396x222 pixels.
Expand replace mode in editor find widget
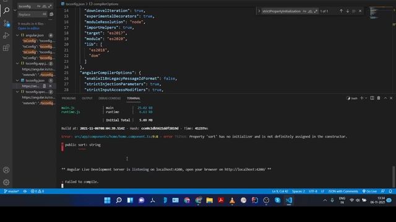click(259, 11)
